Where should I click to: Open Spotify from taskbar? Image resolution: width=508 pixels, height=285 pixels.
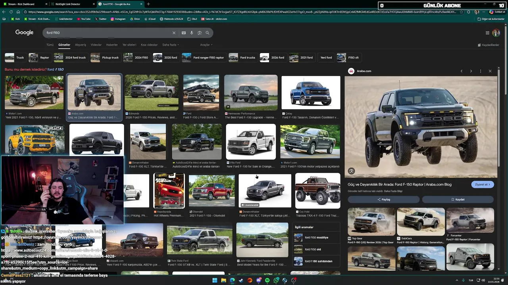pyautogui.click(x=267, y=280)
